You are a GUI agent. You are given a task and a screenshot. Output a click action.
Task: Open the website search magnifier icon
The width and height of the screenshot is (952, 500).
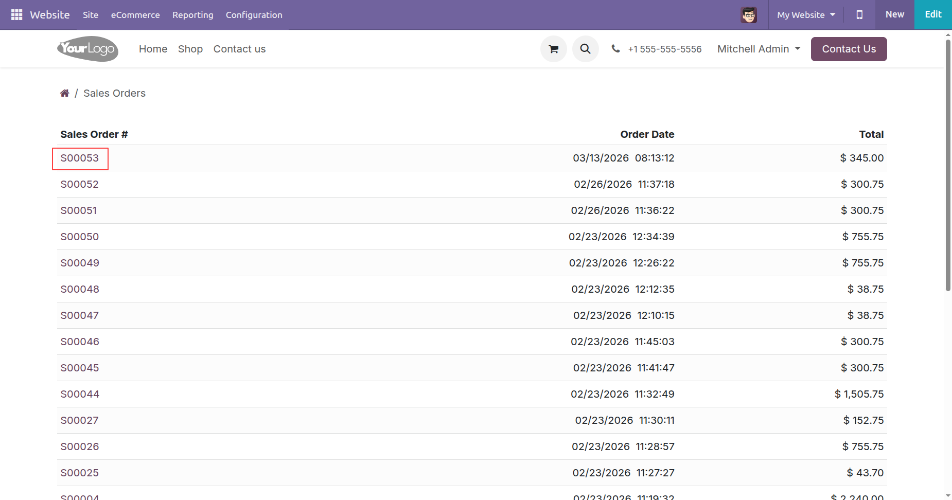(x=585, y=49)
